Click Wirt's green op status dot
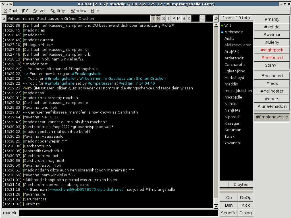Screen dimensions: 291x218 pyautogui.click(x=222, y=26)
